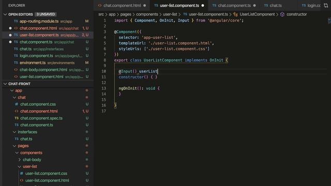Click the TS icon of chat.component.spec.ts
331x186 pixels.
point(17,118)
